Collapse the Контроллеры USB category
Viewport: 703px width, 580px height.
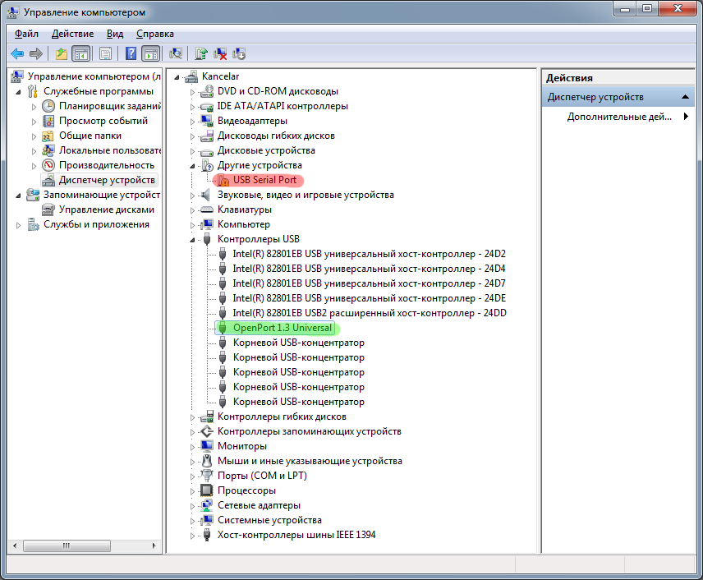click(193, 239)
